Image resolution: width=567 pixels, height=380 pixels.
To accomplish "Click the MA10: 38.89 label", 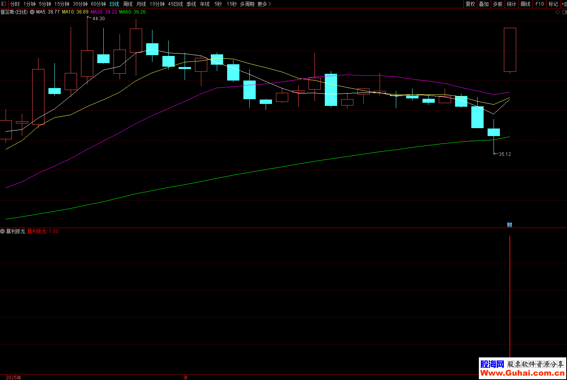I will tap(75, 12).
